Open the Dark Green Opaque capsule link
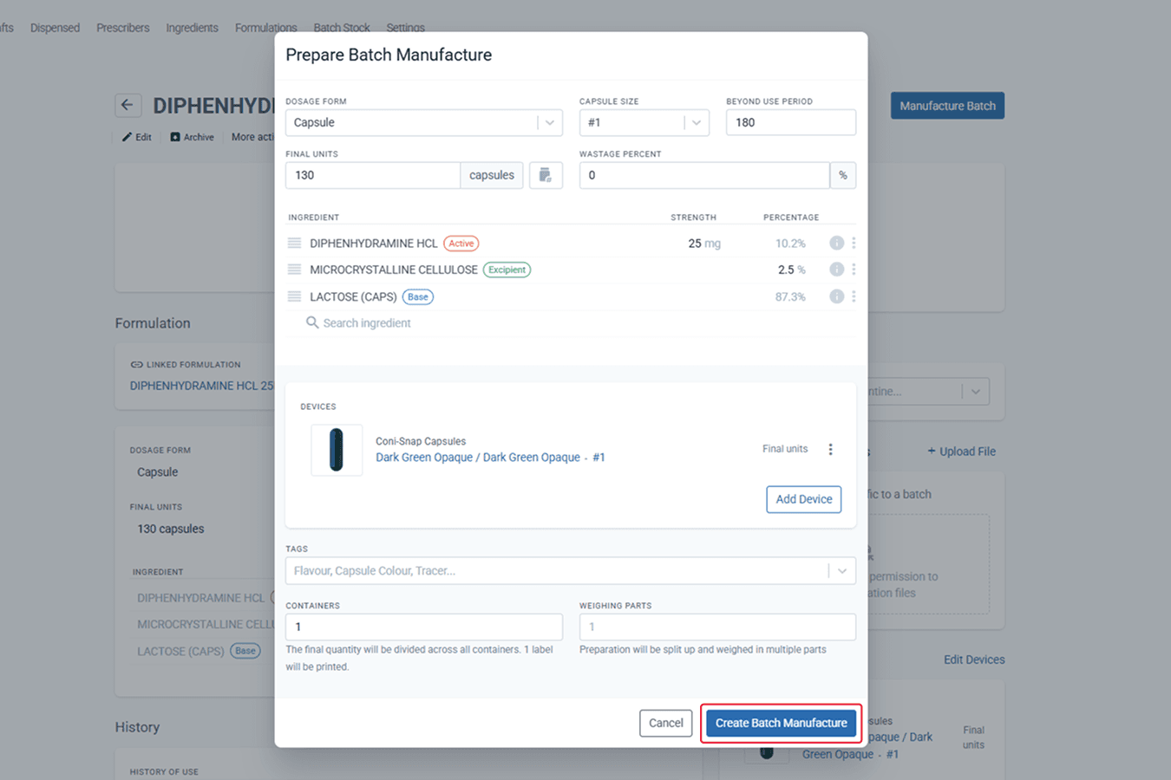The image size is (1171, 780). pos(490,458)
